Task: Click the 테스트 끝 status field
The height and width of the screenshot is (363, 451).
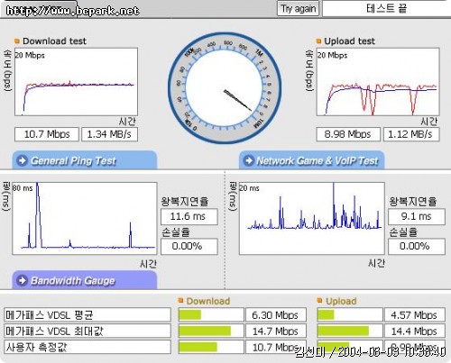Action: click(x=386, y=8)
